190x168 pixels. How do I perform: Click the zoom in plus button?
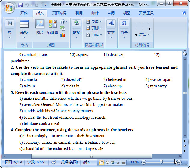(x=179, y=162)
